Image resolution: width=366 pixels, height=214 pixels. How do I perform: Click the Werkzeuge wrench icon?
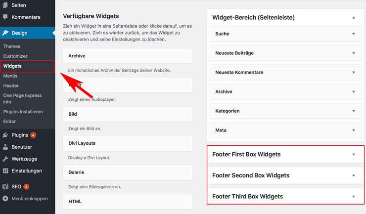coord(5,159)
